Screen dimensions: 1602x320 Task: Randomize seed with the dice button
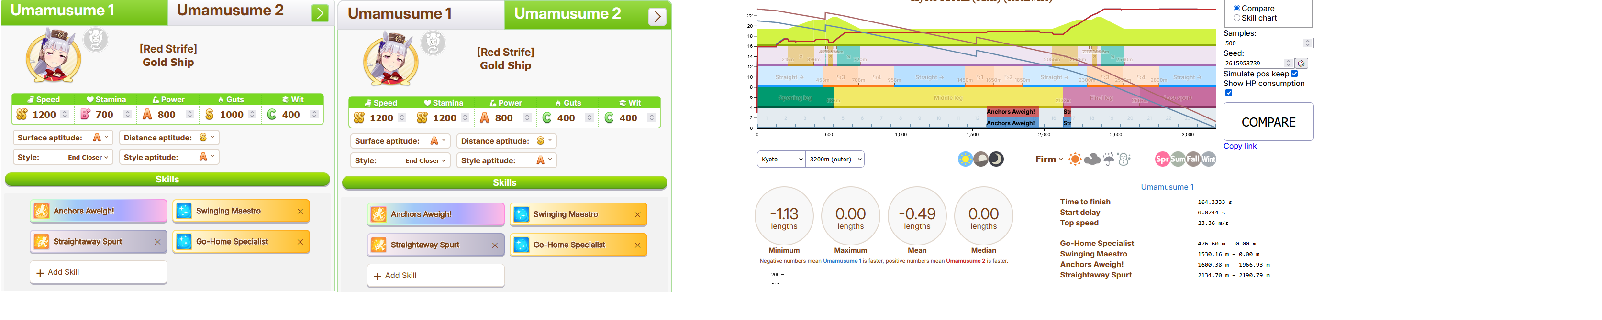pos(1301,63)
